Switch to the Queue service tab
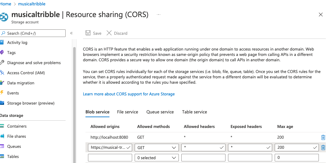This screenshot has width=328, height=163. [x=160, y=112]
